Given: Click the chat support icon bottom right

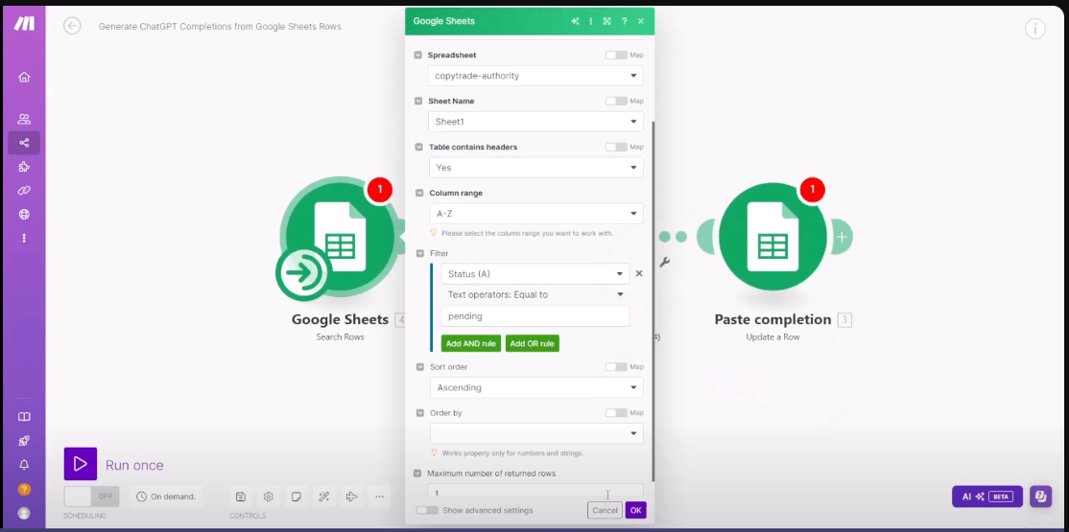Looking at the screenshot, I should 1041,497.
